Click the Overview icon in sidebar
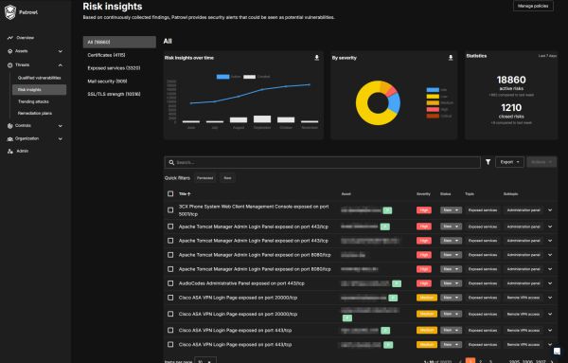568x363 pixels. coord(10,38)
